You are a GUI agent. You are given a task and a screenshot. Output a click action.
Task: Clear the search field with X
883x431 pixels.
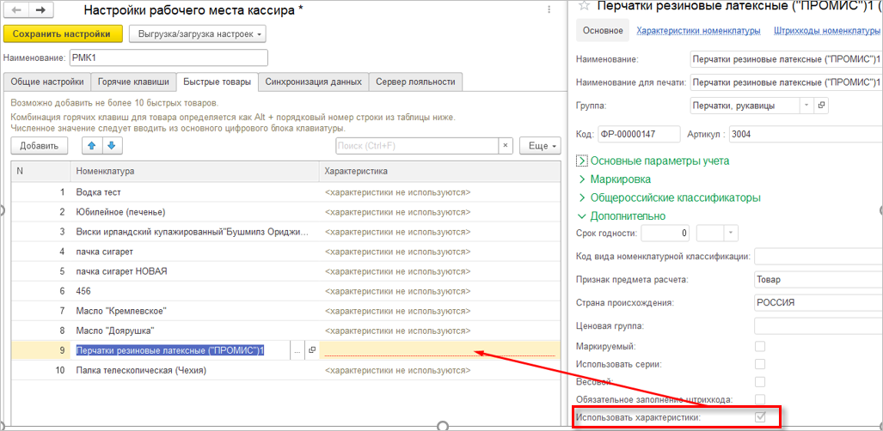506,146
